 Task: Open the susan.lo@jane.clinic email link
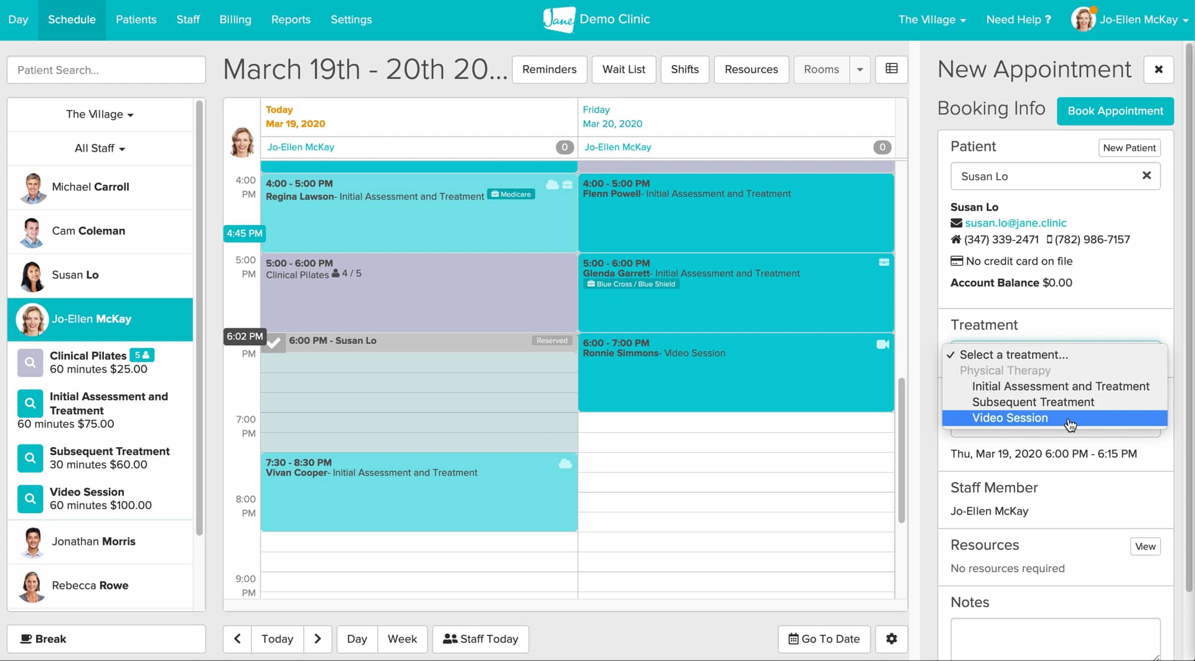1016,223
